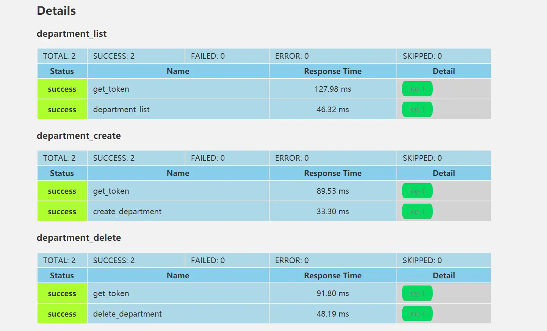Click FAILED: 0 in department_delete summary
Image resolution: width=547 pixels, height=331 pixels.
tap(227, 260)
